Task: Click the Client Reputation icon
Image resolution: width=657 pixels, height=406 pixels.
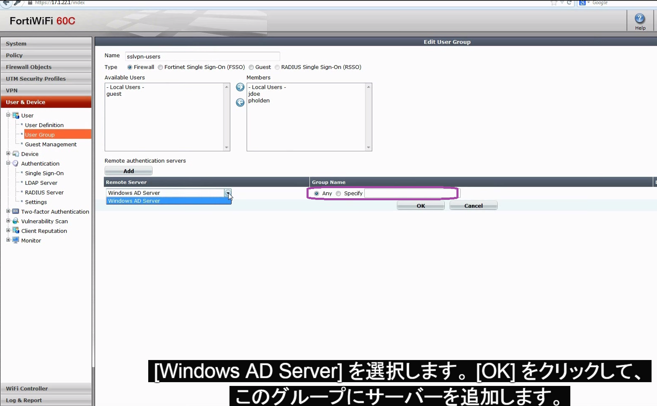Action: pyautogui.click(x=16, y=231)
